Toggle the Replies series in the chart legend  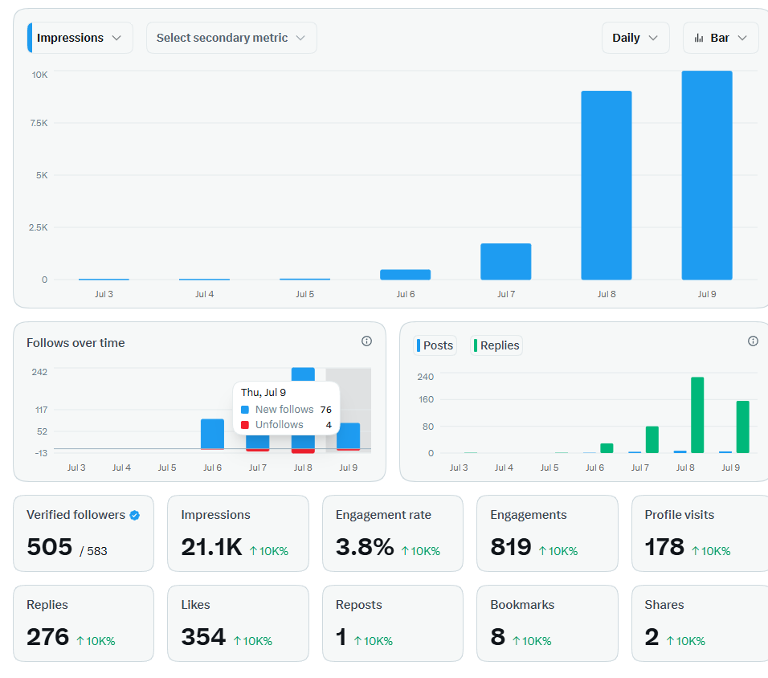click(x=496, y=345)
